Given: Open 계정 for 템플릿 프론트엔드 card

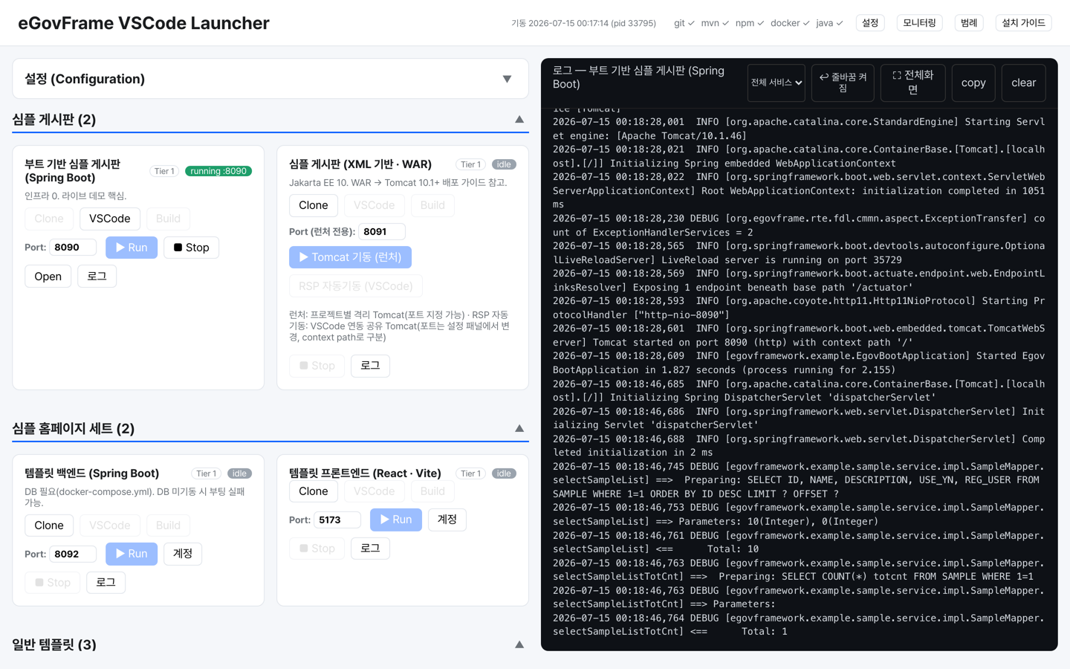Looking at the screenshot, I should (447, 520).
